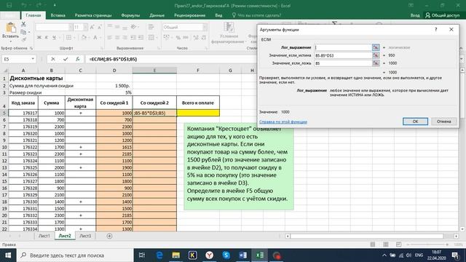Click the add new sheet plus icon
The image size is (466, 262).
coord(109,236)
